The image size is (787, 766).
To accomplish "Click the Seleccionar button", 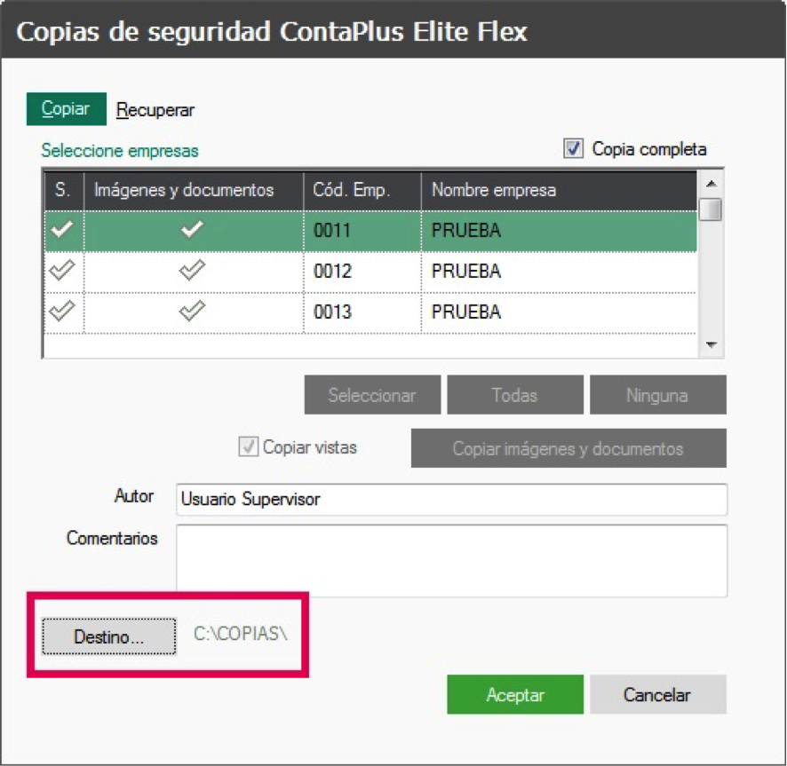I will pos(372,395).
